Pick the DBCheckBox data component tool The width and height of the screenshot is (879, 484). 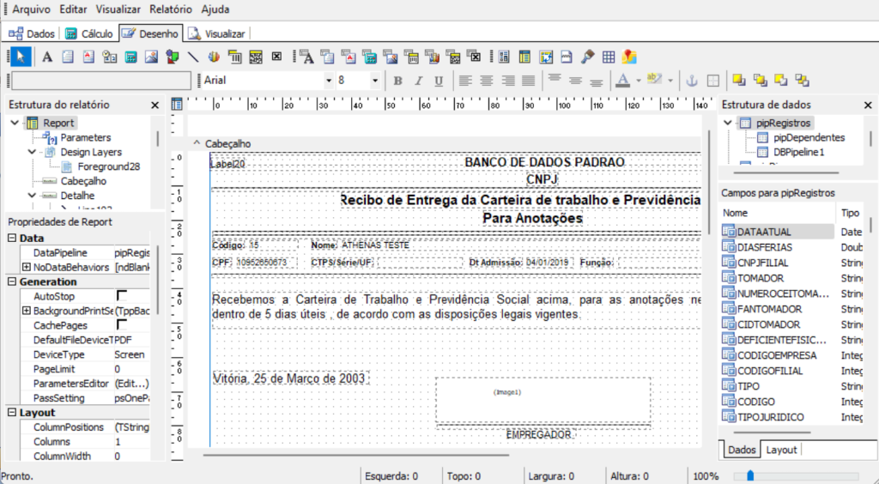point(474,57)
